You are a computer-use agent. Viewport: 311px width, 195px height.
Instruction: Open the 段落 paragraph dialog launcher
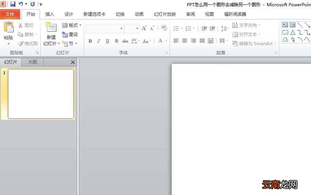click(275, 53)
